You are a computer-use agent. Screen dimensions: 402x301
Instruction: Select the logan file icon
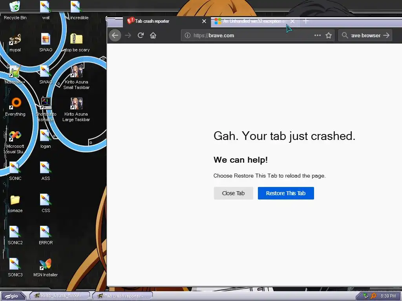tap(46, 139)
